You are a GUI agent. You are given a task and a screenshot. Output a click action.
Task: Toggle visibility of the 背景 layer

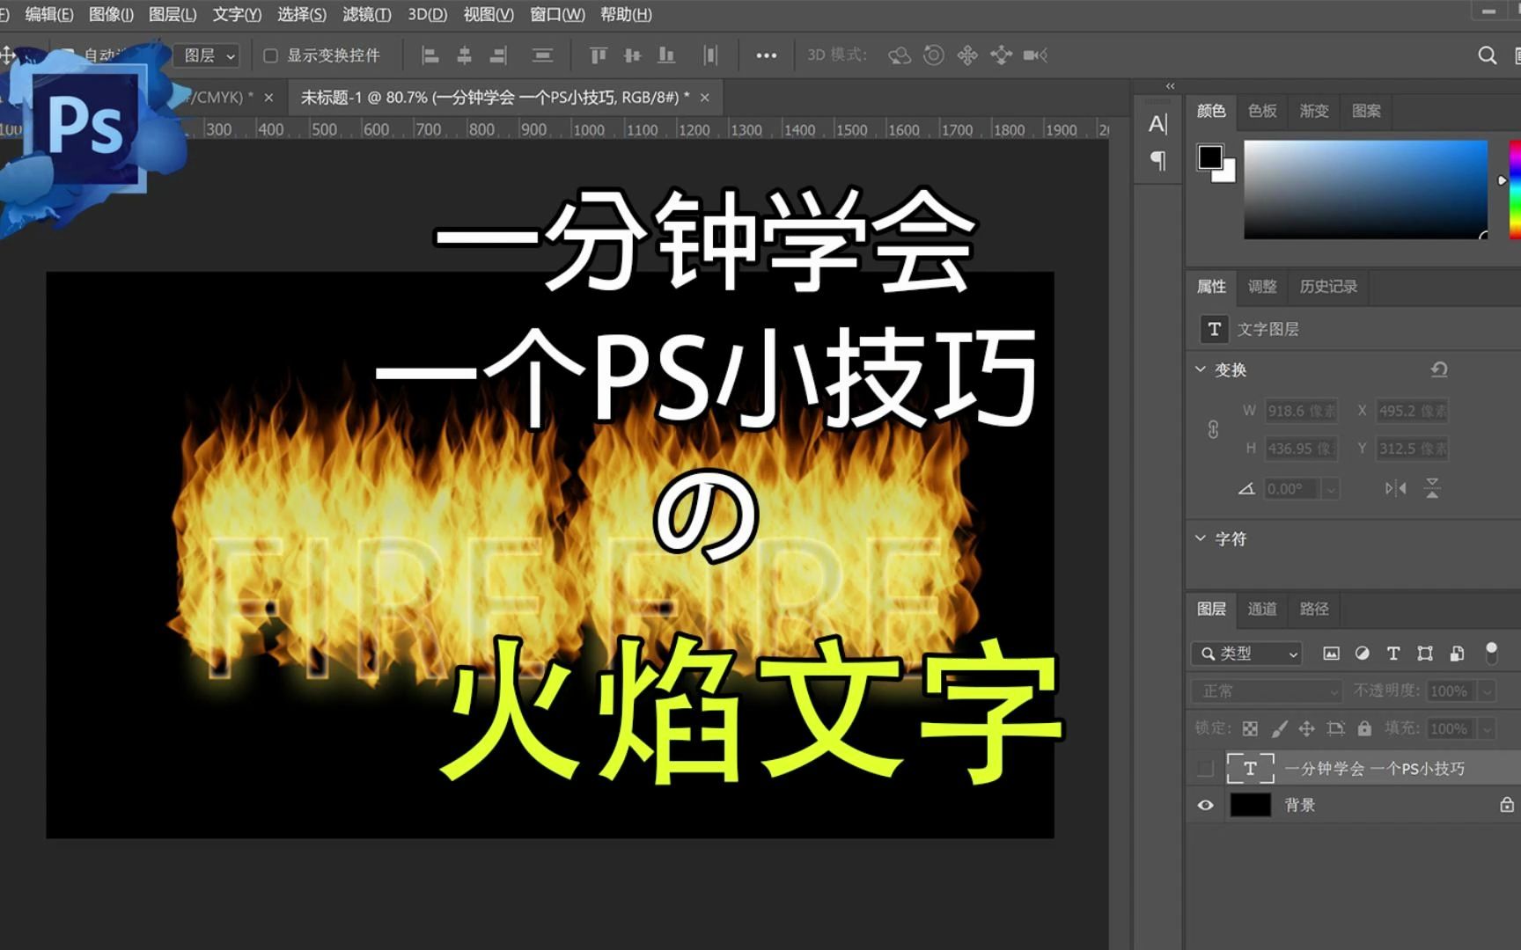pos(1206,805)
